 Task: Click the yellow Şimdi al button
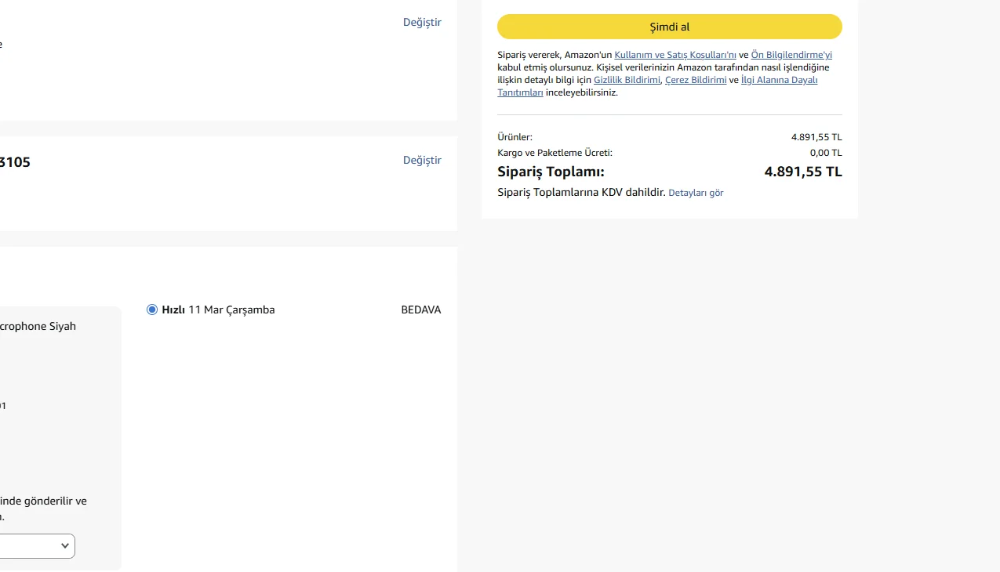669,27
